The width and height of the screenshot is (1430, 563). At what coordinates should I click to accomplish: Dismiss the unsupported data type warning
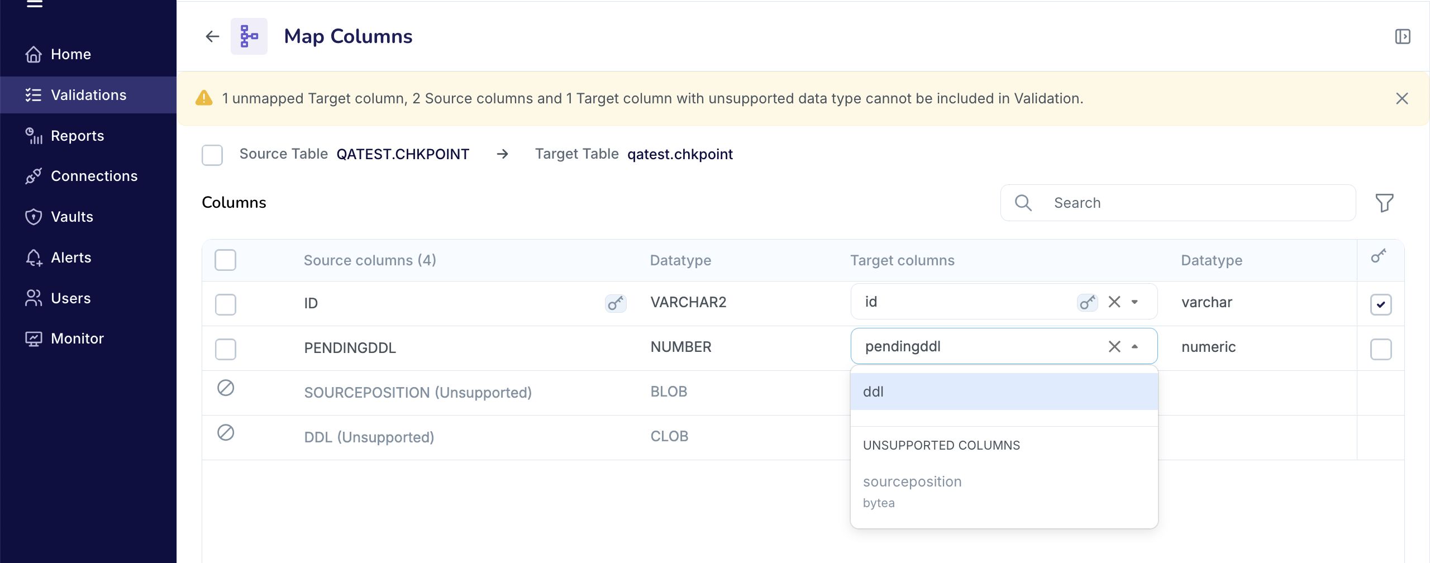(x=1402, y=98)
